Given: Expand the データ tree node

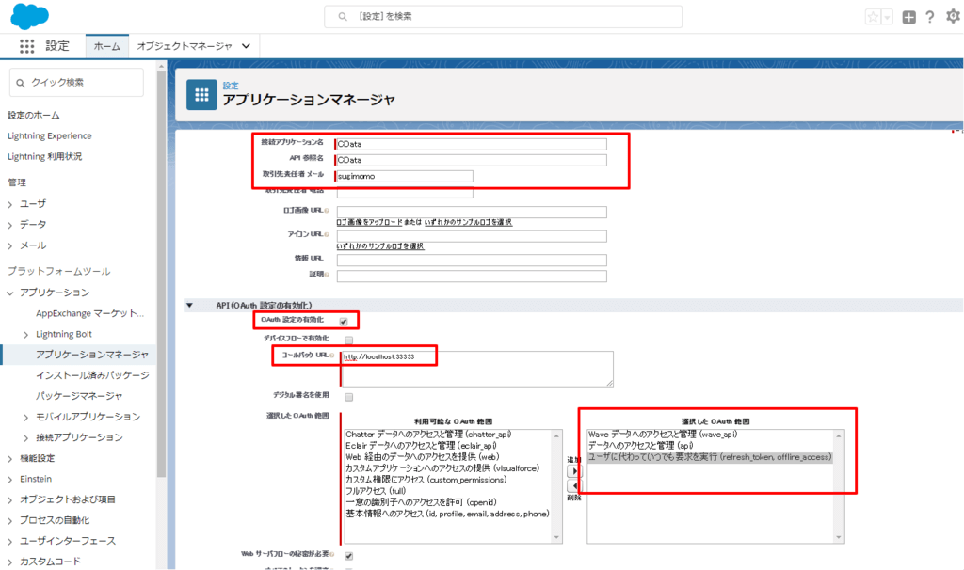Looking at the screenshot, I should (9, 225).
